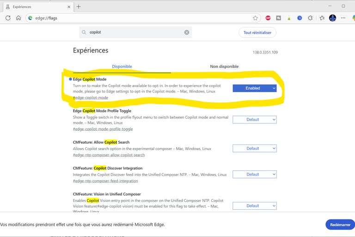Select the Expériences browser tab
The height and width of the screenshot is (237, 355).
coord(38,7)
